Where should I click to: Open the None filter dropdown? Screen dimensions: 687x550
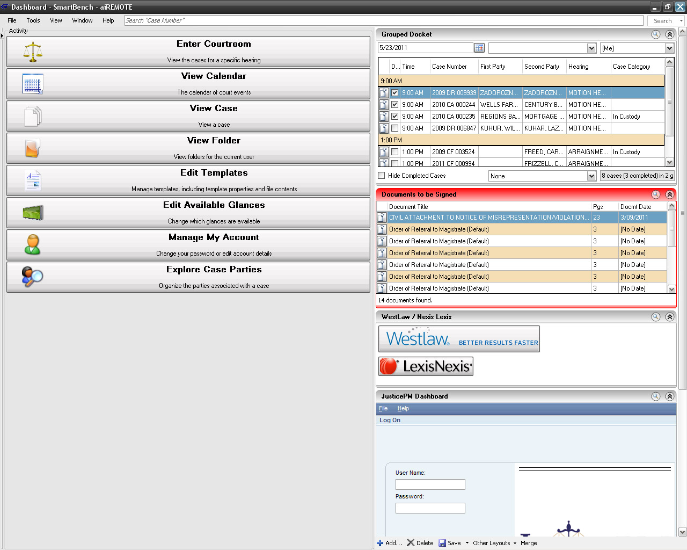tap(591, 176)
